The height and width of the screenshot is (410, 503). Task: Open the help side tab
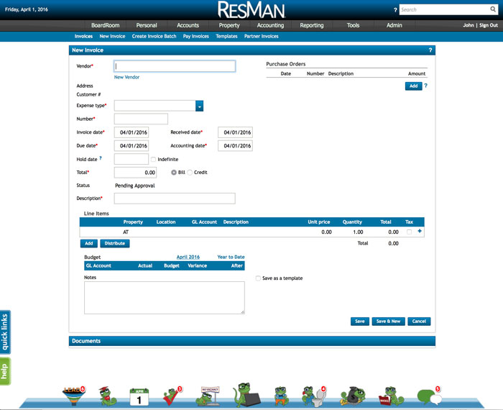(5, 371)
